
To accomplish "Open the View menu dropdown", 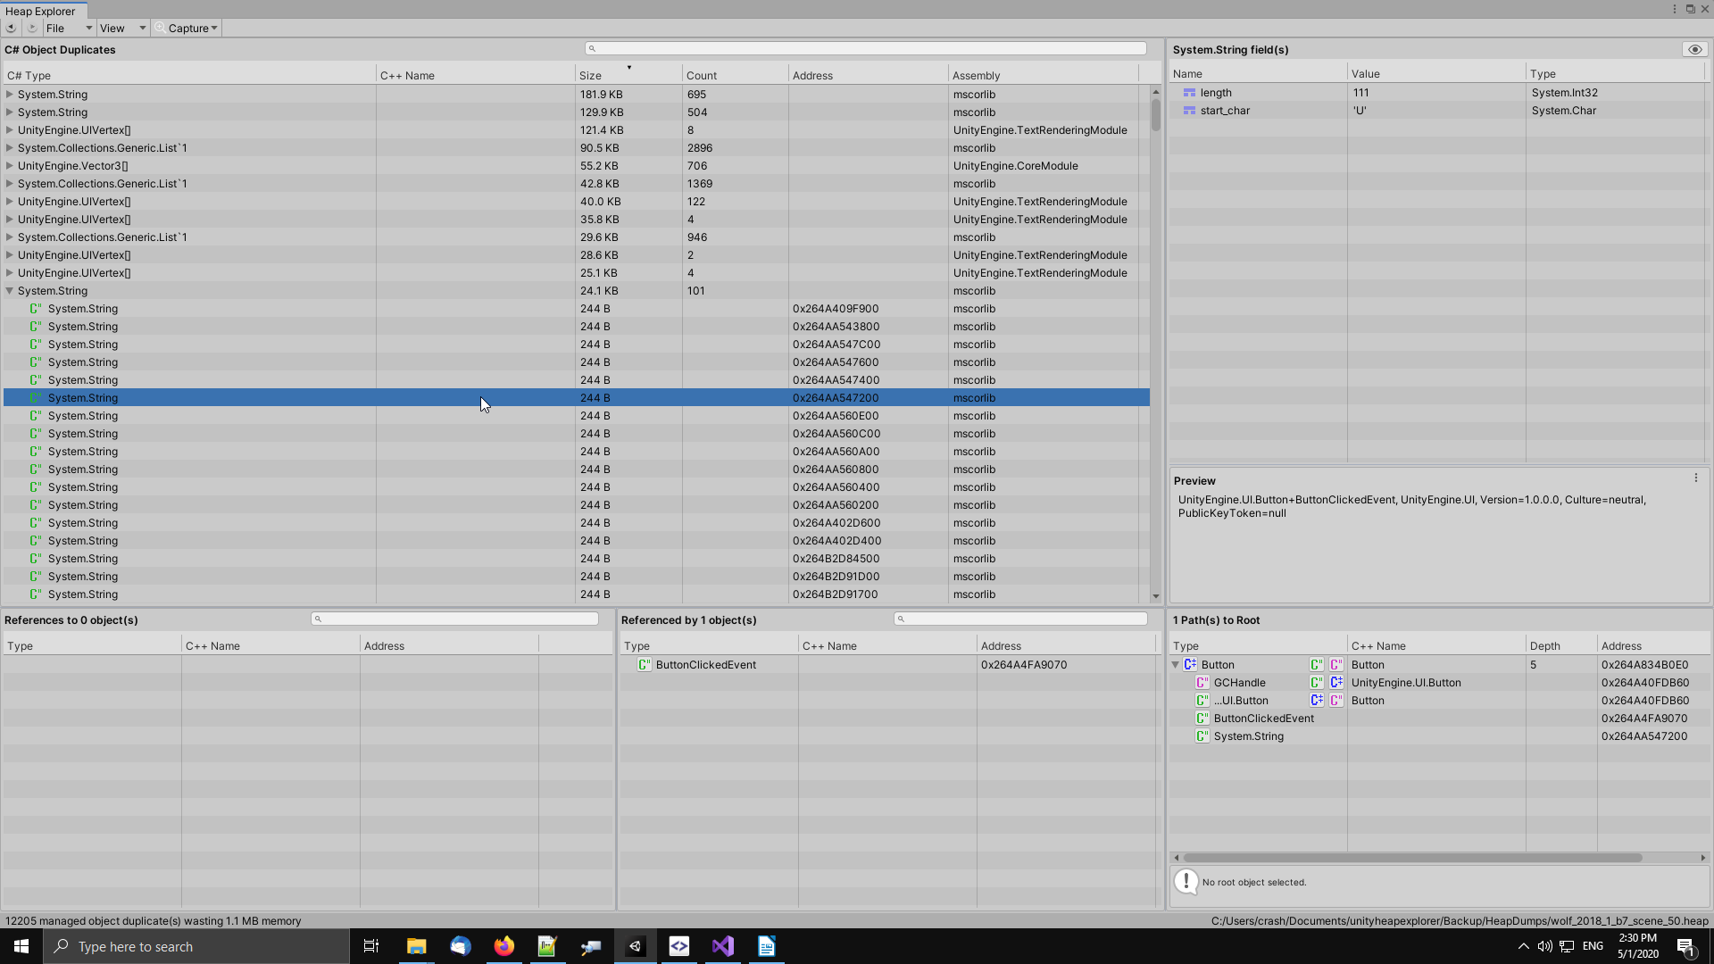I will (x=122, y=28).
